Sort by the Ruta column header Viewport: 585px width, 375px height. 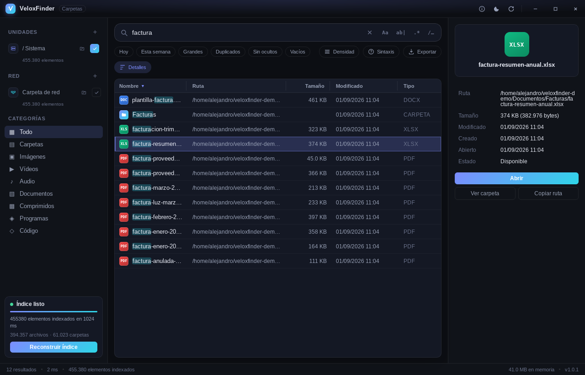(236, 86)
